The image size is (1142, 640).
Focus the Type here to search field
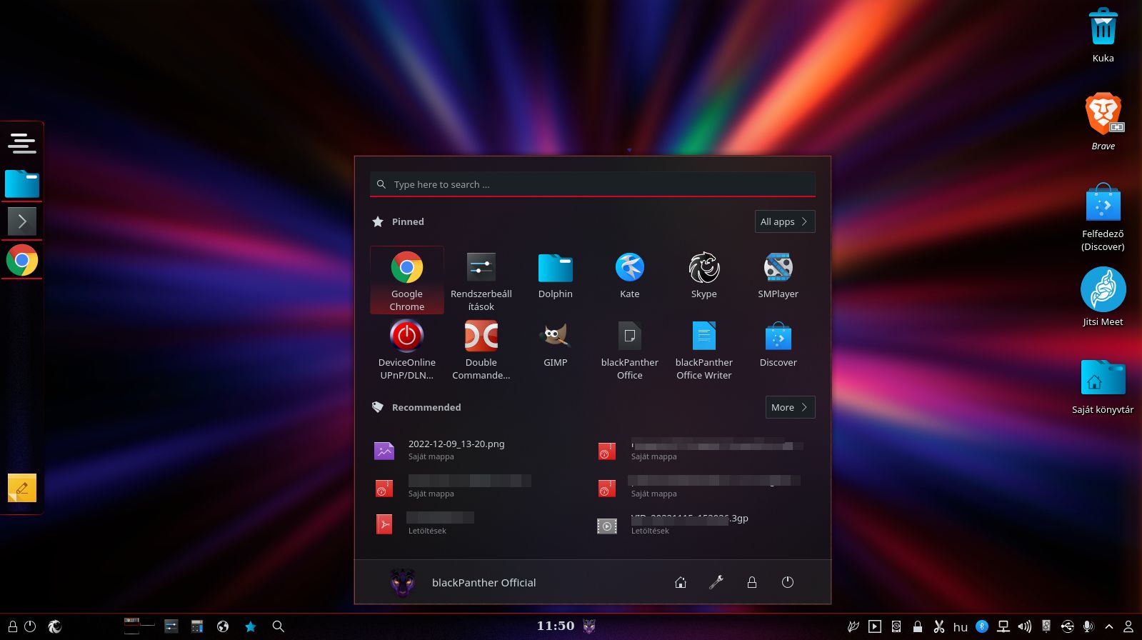(x=593, y=184)
